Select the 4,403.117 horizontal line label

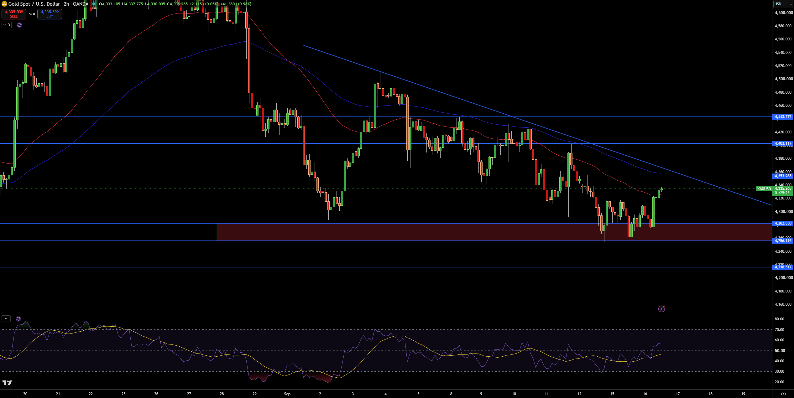pos(783,143)
